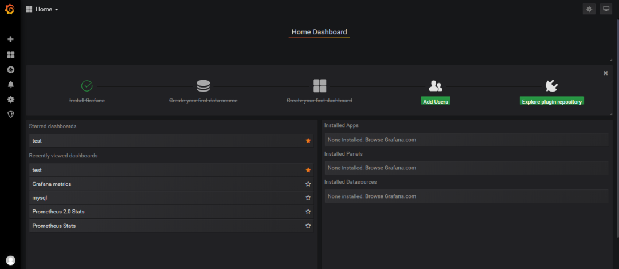Click the data source database icon
This screenshot has height=269, width=619.
(203, 86)
